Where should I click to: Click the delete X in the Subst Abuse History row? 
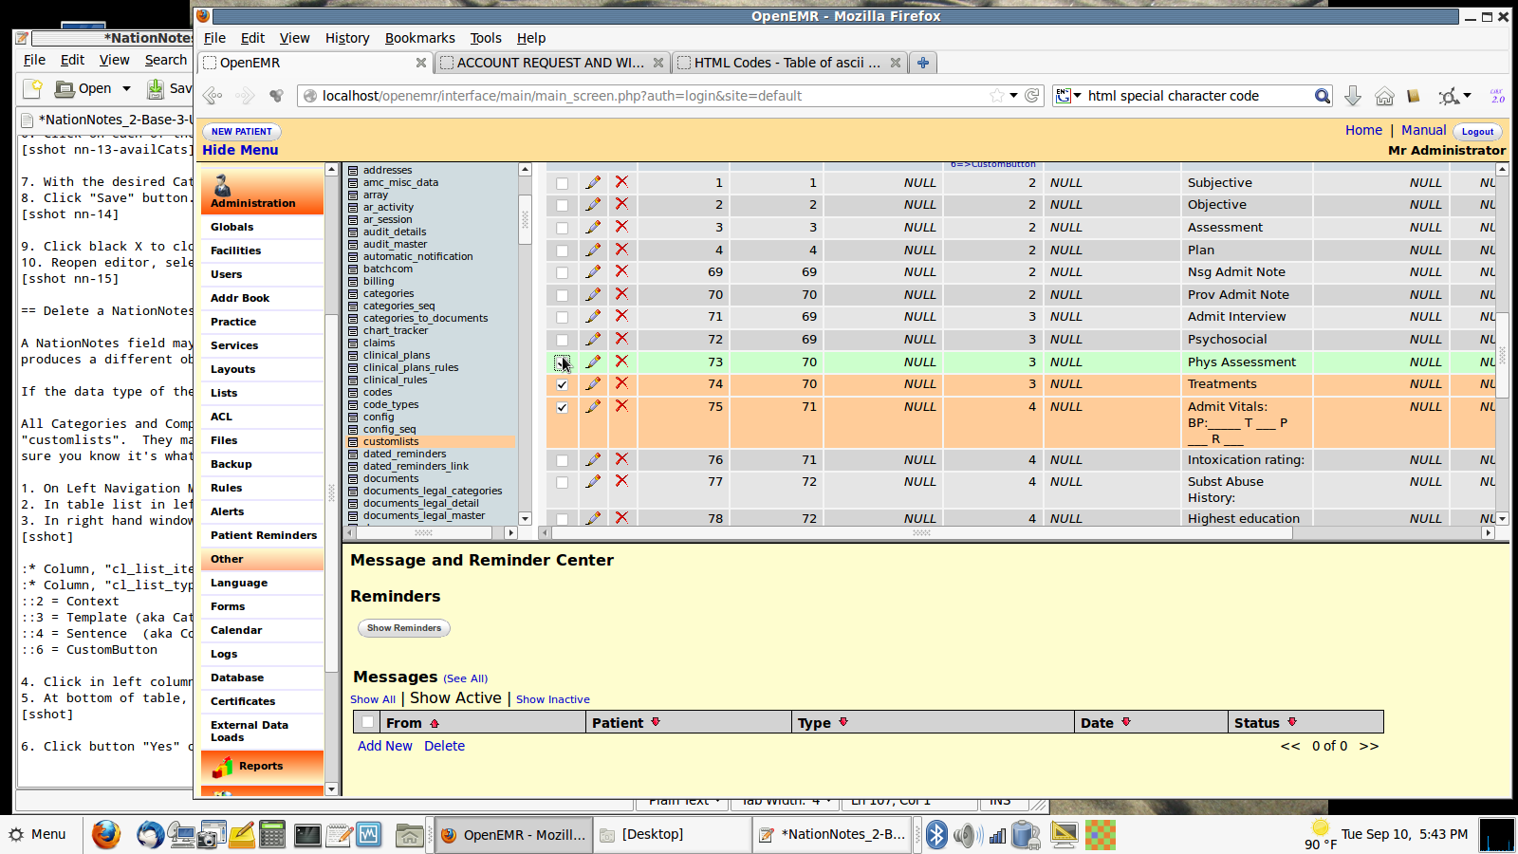coord(621,481)
